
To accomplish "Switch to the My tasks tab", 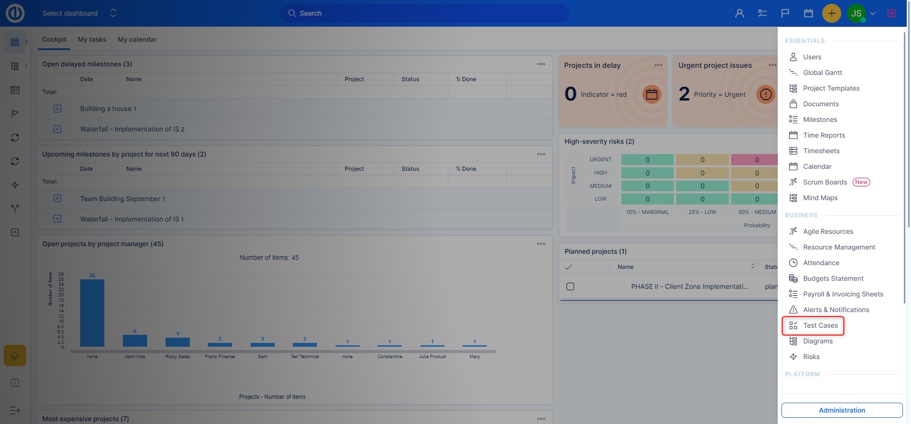I will pos(92,39).
